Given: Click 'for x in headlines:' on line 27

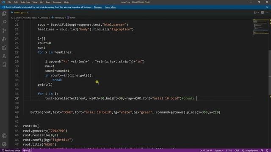Looking at the screenshot, I should (x=55, y=52).
